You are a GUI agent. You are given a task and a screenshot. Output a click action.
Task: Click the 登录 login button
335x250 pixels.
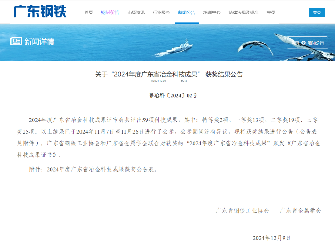click(x=317, y=13)
